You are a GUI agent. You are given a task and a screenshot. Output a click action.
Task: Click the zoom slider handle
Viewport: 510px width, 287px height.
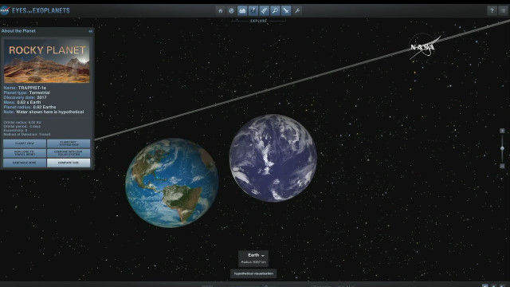coord(502,148)
